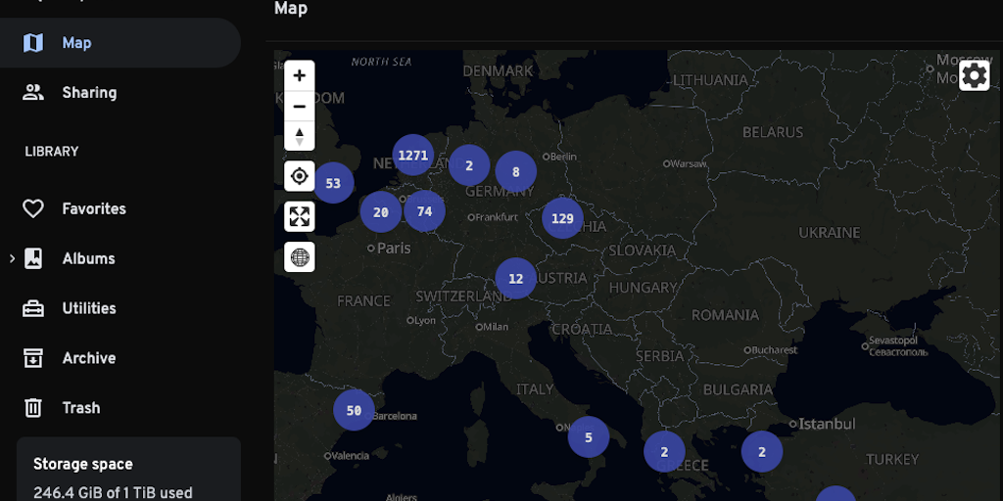Open the Utilities page

coord(120,308)
